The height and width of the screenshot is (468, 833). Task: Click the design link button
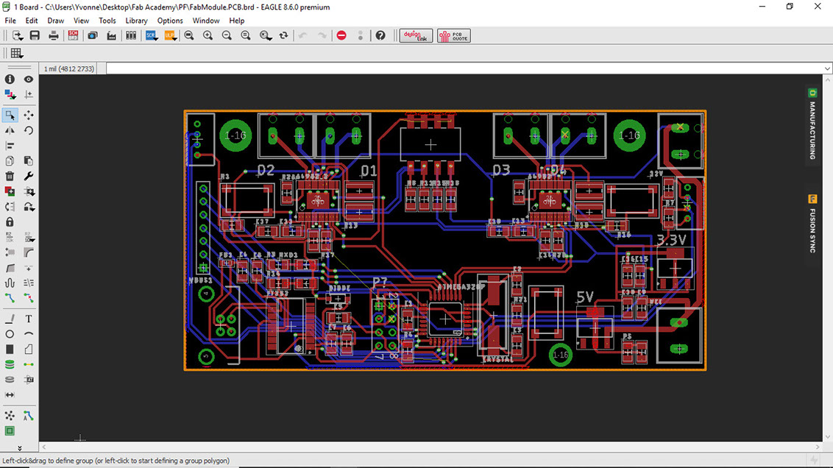tap(416, 35)
